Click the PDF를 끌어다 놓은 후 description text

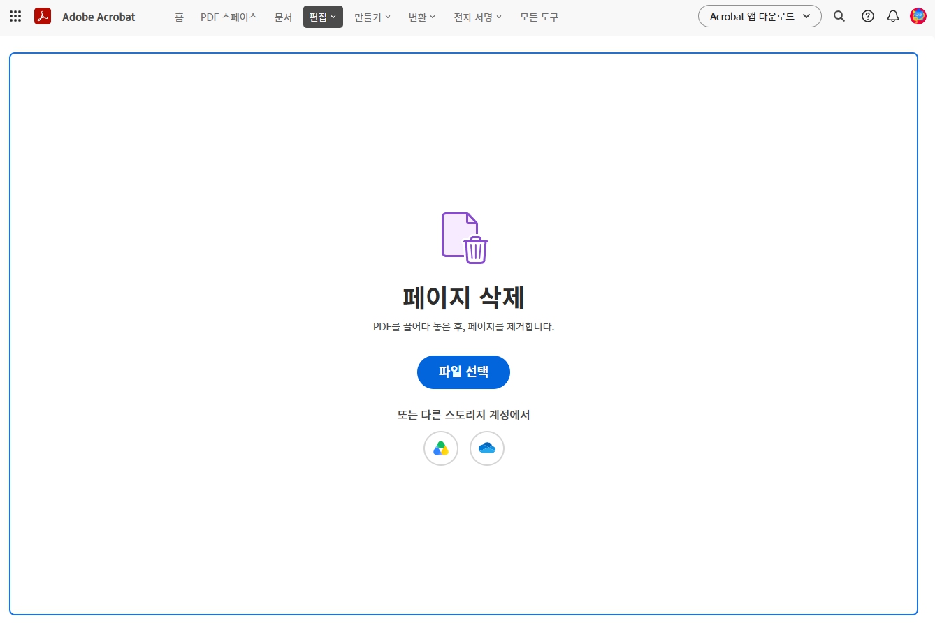(x=463, y=327)
